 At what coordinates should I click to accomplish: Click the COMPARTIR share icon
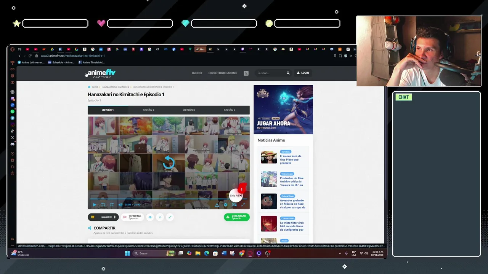90,228
